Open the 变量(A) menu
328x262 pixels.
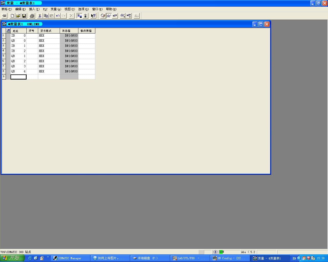pyautogui.click(x=56, y=9)
